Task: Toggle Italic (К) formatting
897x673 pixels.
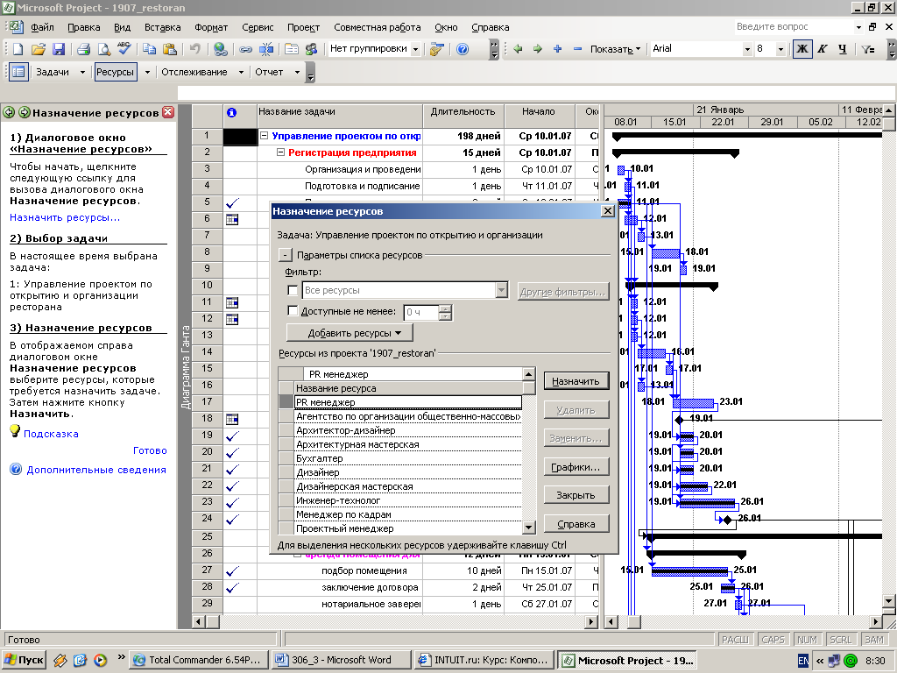Action: click(822, 49)
